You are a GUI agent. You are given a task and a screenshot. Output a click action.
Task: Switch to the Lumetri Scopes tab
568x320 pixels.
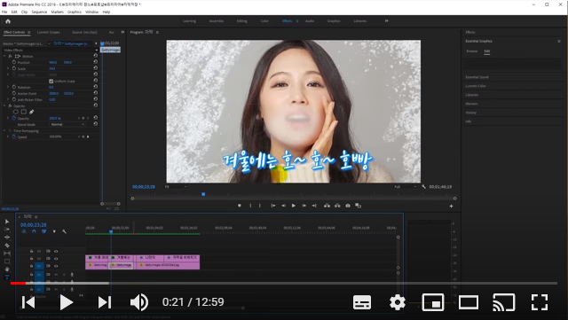48,32
